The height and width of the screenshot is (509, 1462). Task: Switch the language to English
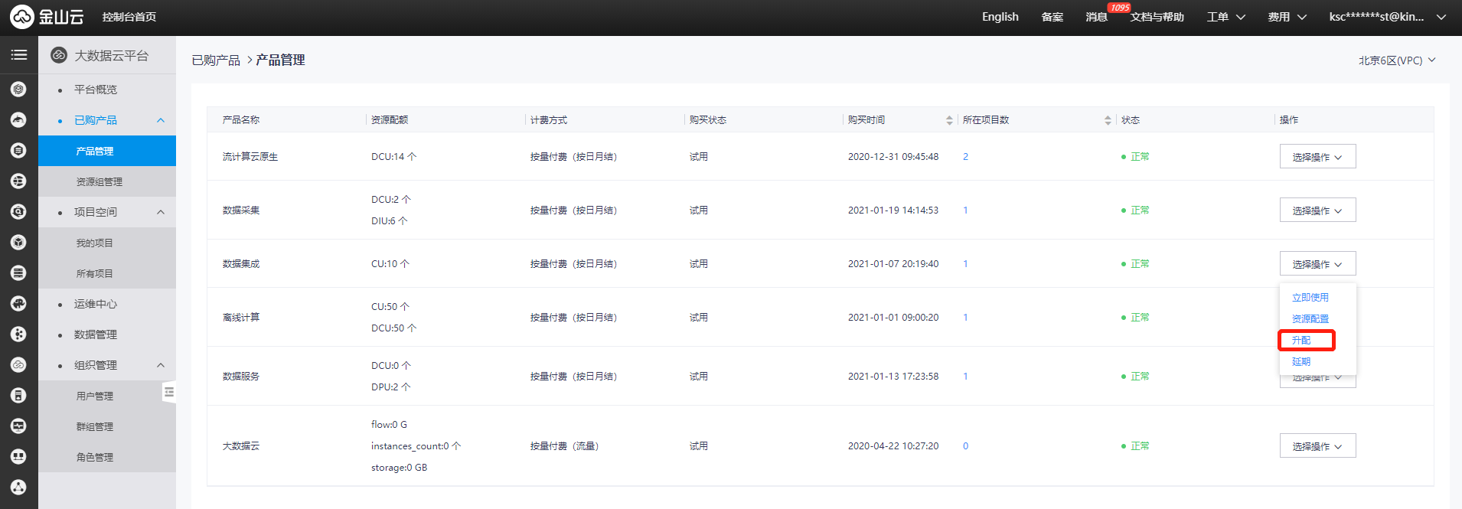1000,17
